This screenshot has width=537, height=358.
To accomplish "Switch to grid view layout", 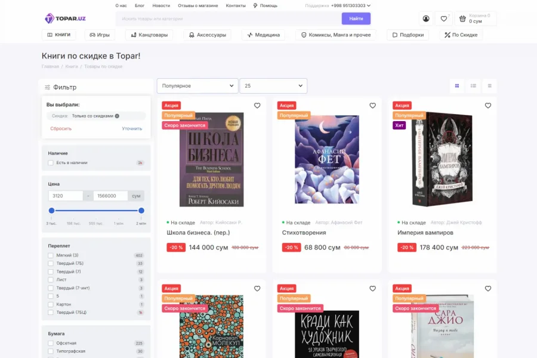I will click(x=457, y=86).
